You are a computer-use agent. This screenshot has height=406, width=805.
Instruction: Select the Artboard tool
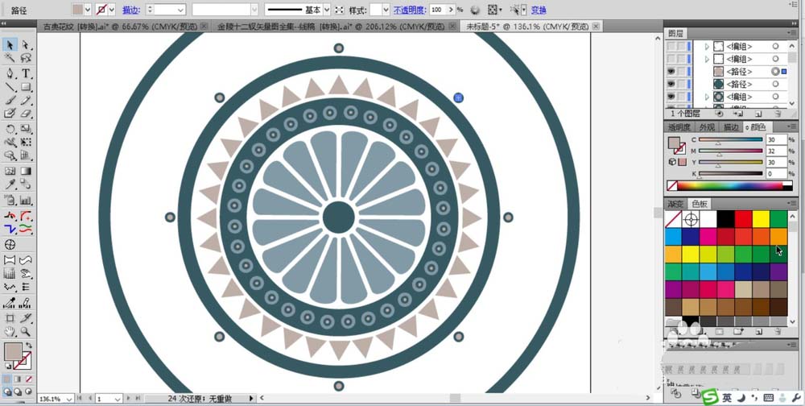tap(10, 318)
